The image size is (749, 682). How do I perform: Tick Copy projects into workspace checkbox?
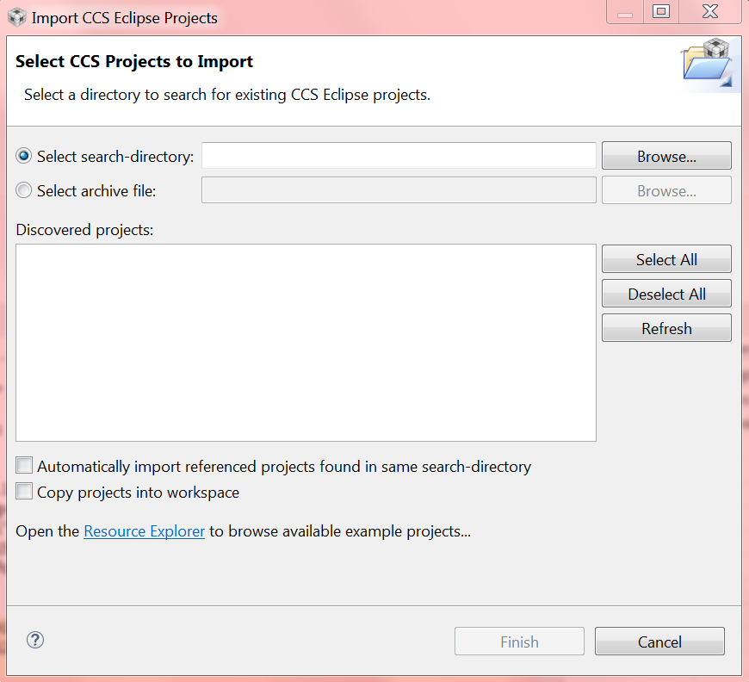tap(24, 492)
